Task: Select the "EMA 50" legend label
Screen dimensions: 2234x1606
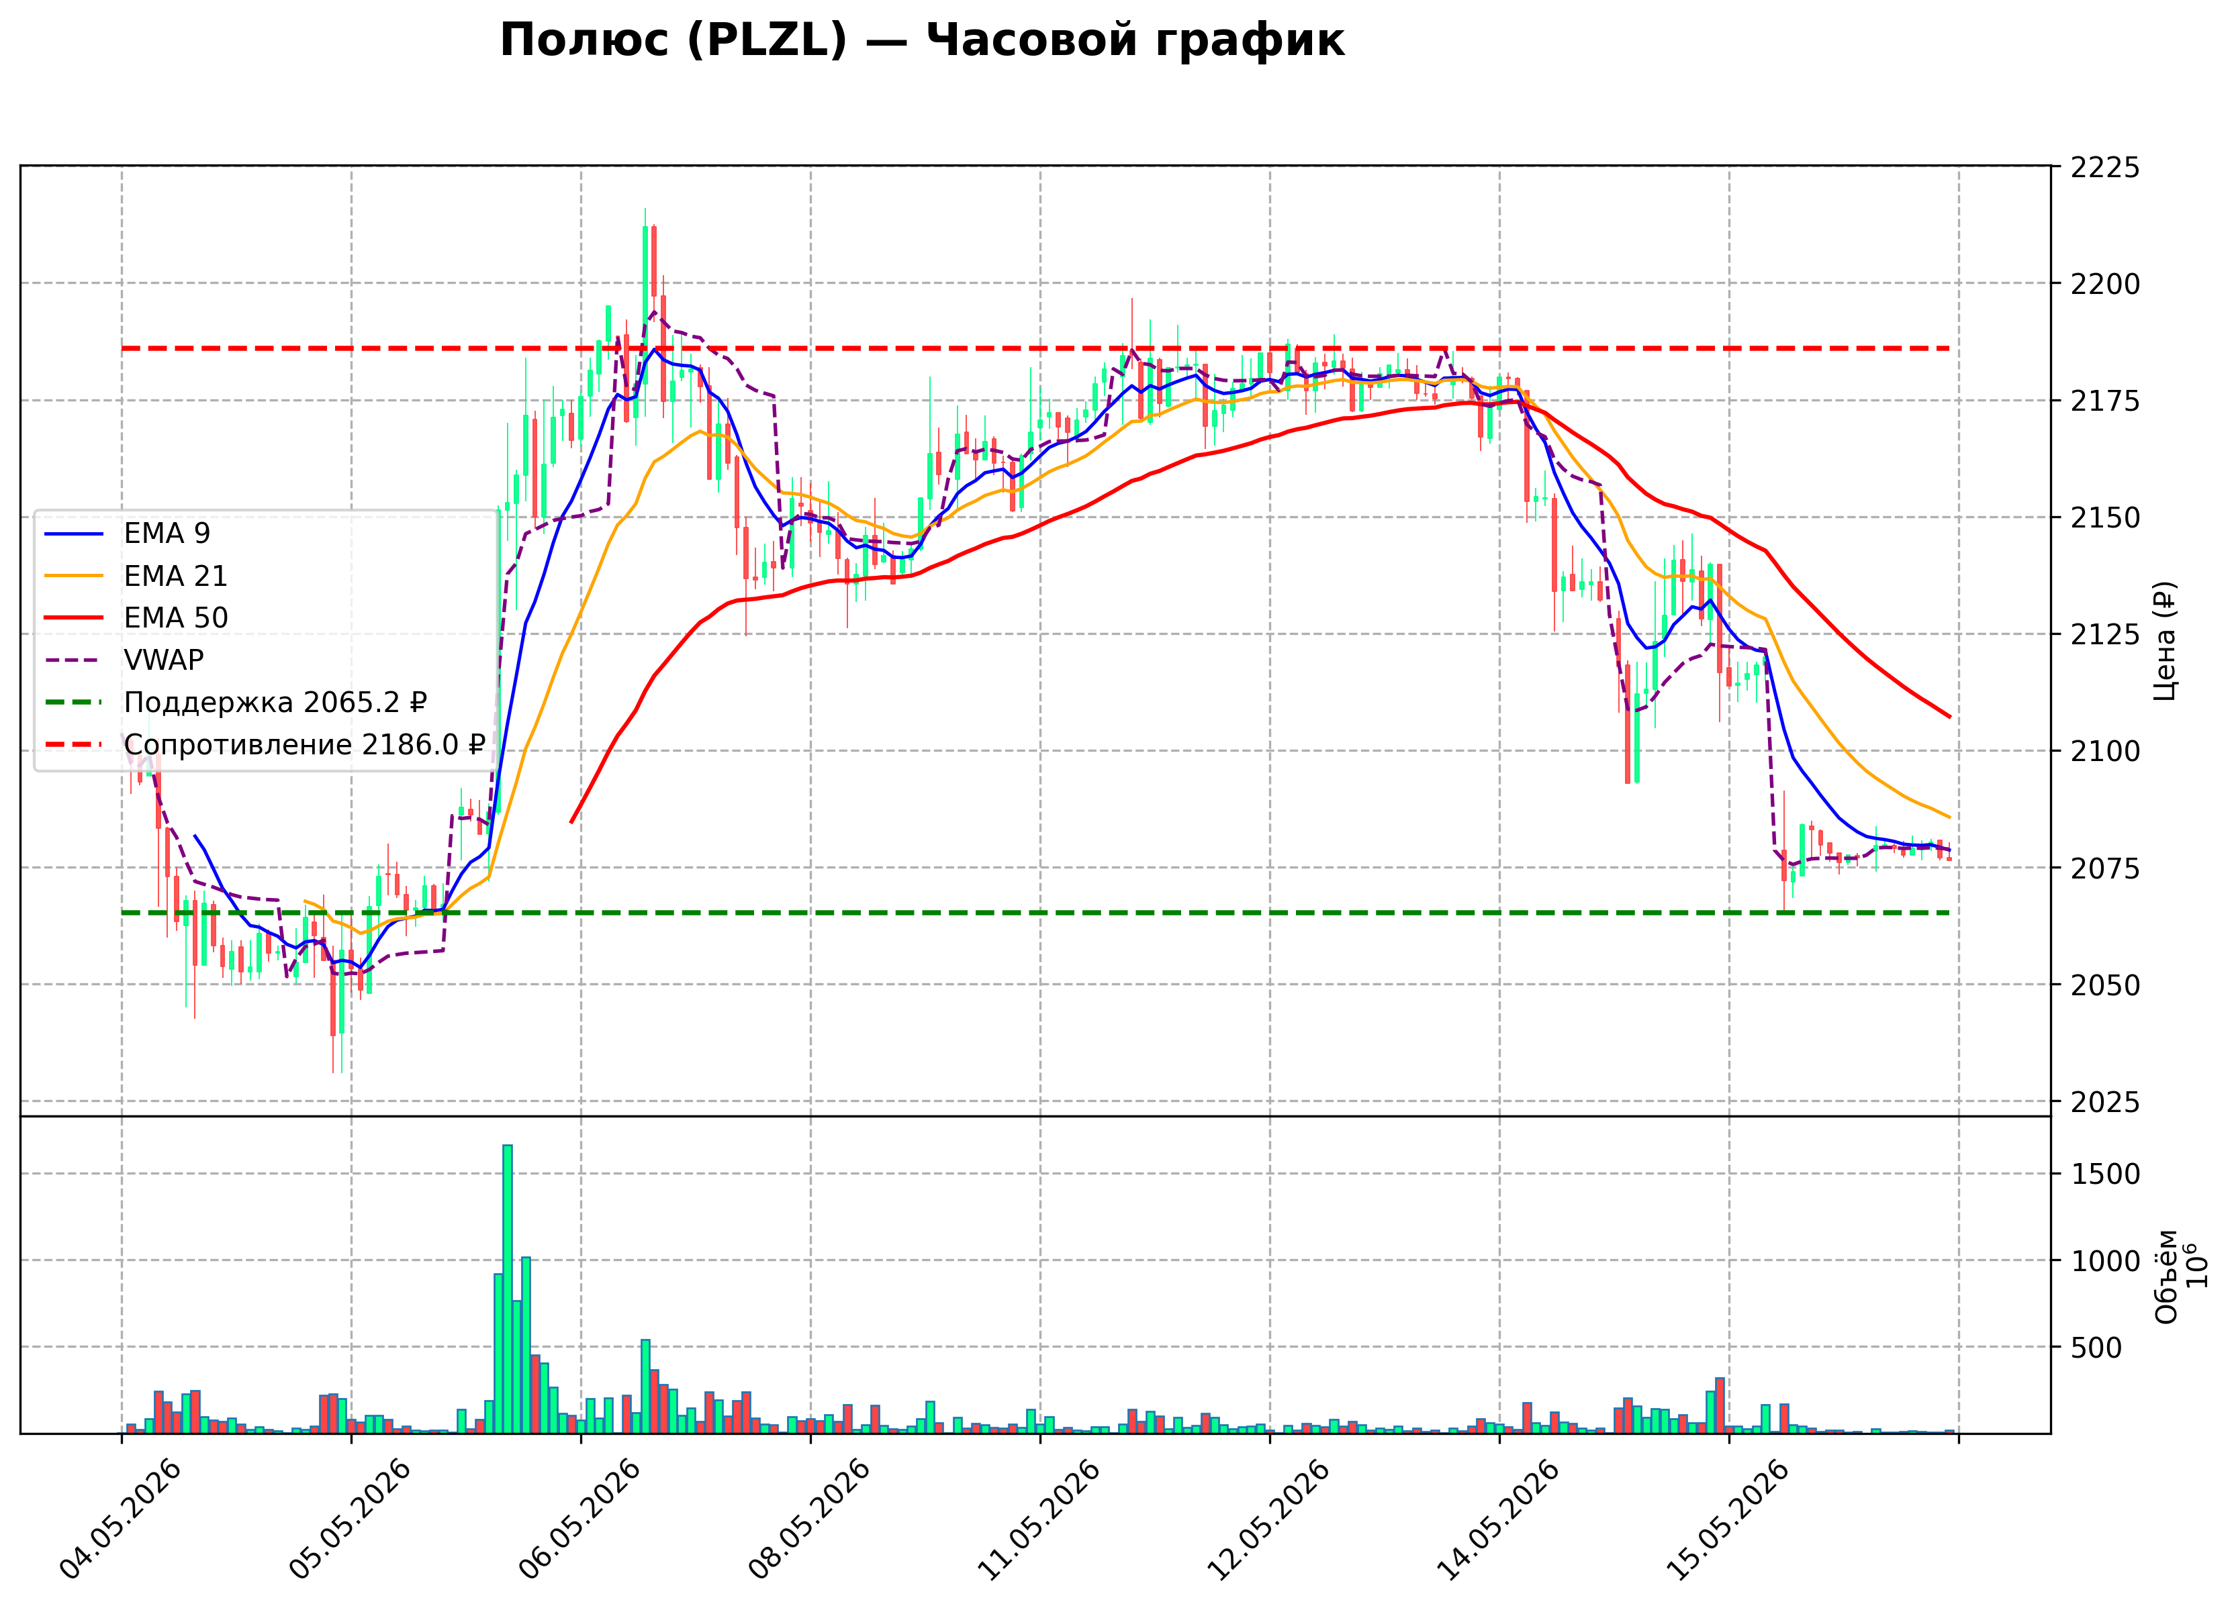Action: [175, 618]
